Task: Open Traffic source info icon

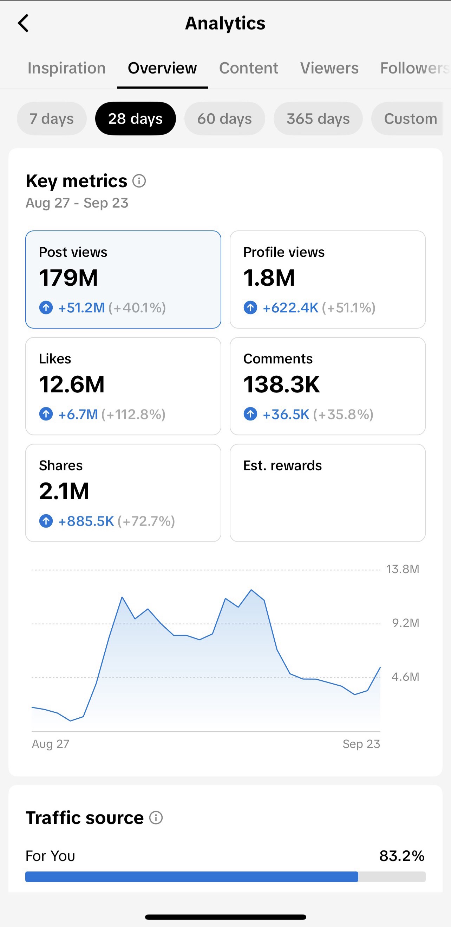Action: [156, 818]
